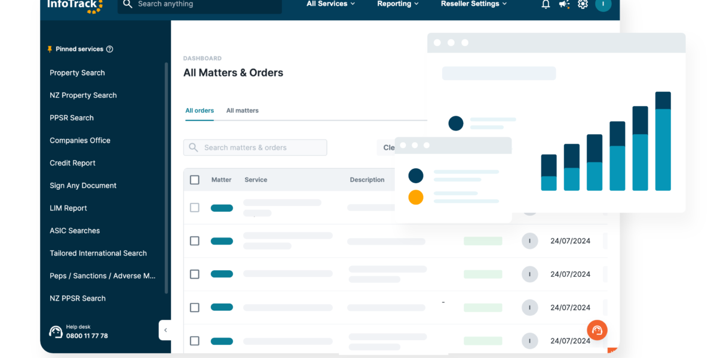Open Peps / Sanctions / Adverse M... in the sidebar
This screenshot has height=358, width=717.
(102, 276)
